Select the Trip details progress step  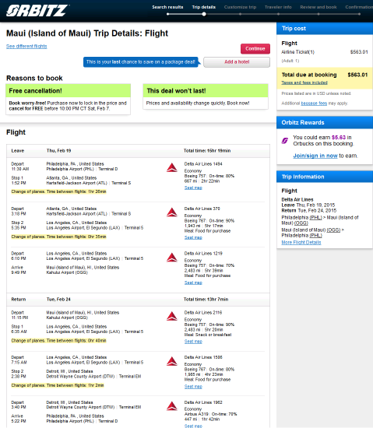point(204,7)
